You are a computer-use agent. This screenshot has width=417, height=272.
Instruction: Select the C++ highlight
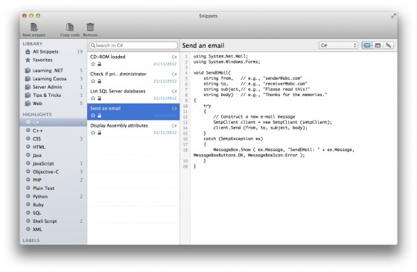pos(54,130)
